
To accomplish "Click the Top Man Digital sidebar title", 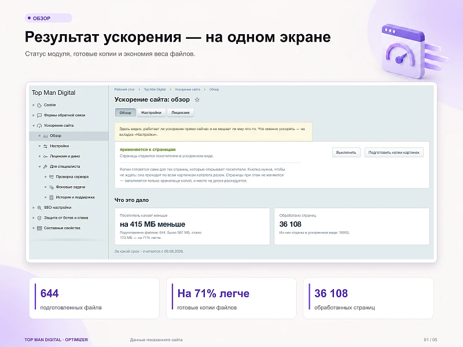I will click(x=53, y=93).
